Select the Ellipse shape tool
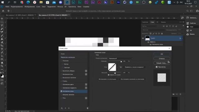Image resolution: width=199 pixels, height=112 pixels. [x=2, y=59]
